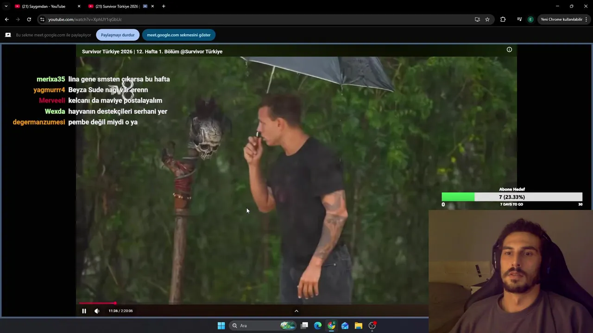Open Google Chrome taskbar icon

pos(331,326)
